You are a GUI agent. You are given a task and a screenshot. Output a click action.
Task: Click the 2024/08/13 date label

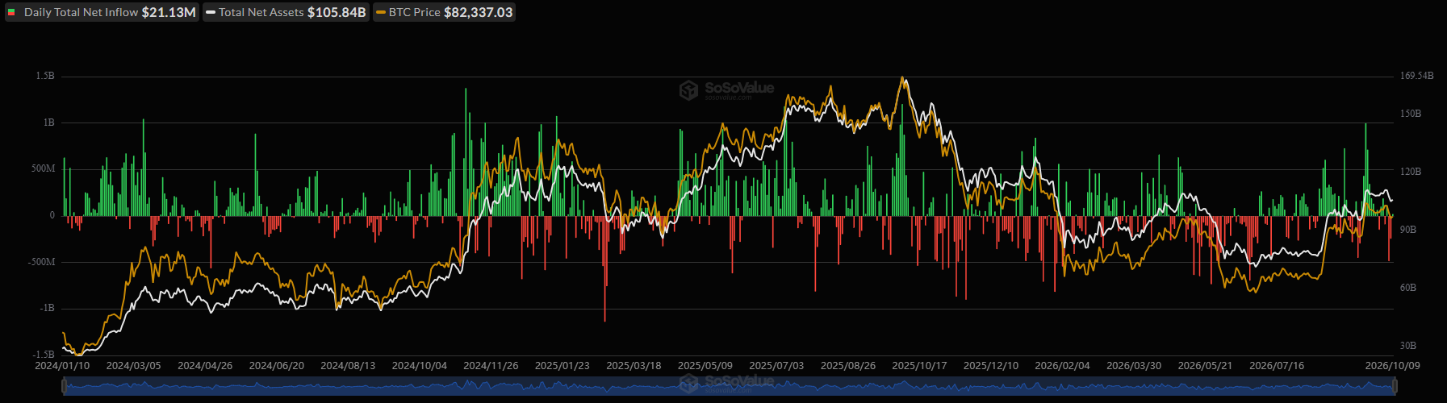pyautogui.click(x=348, y=366)
